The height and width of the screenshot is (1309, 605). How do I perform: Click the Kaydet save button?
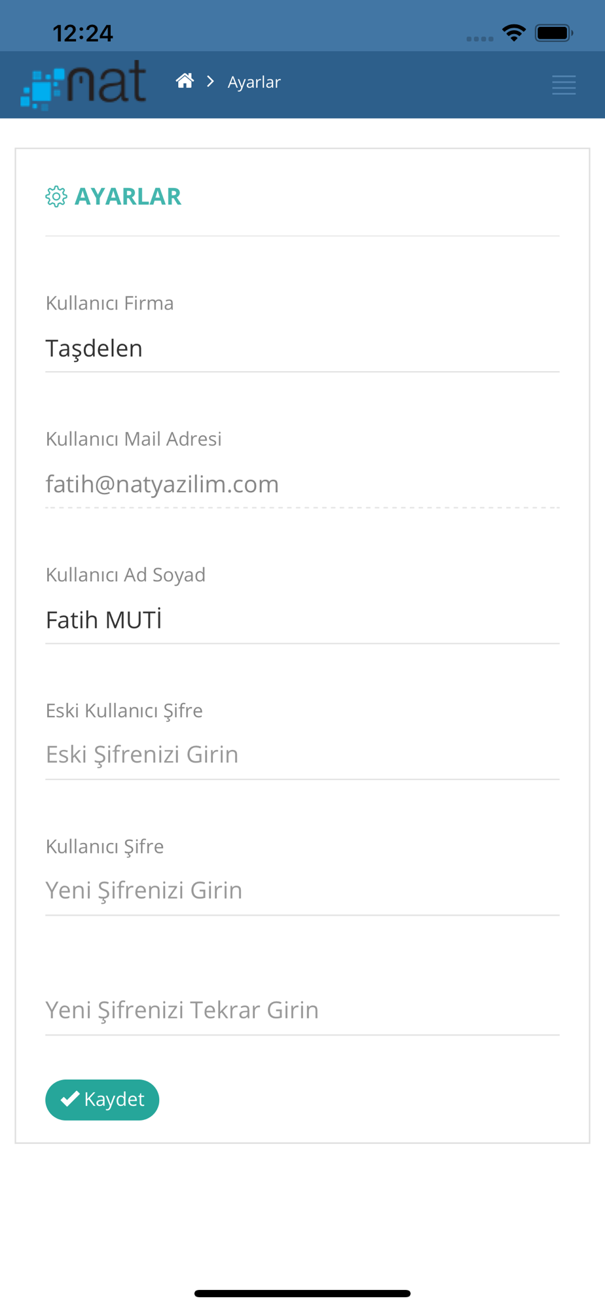pyautogui.click(x=102, y=1100)
